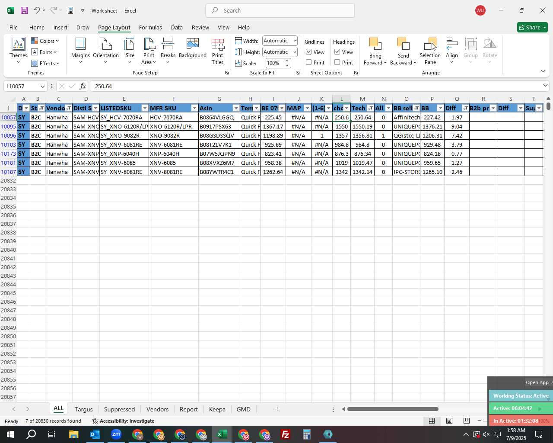Add a new sheet with plus icon
Image resolution: width=553 pixels, height=443 pixels.
point(277,409)
